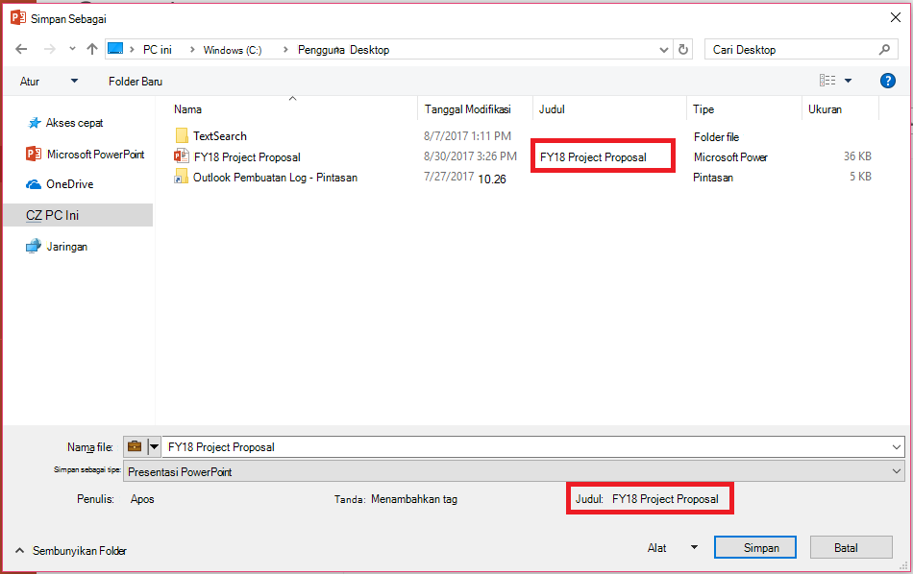Sort by the Ukuran column header
The image size is (913, 574).
(825, 109)
